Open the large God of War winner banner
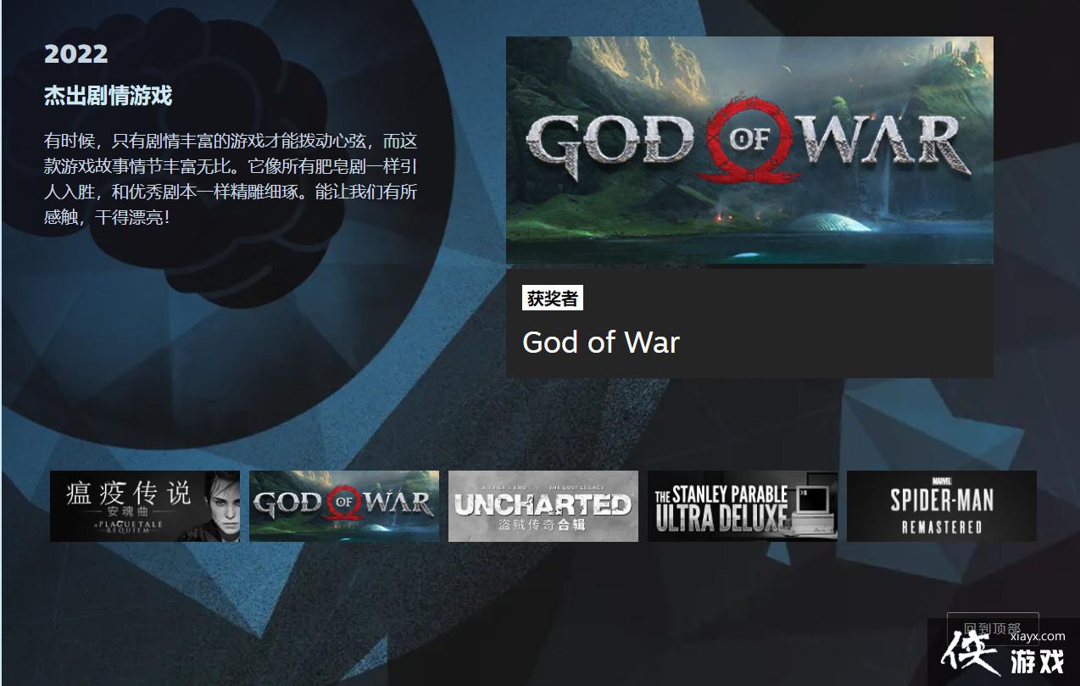Image resolution: width=1080 pixels, height=686 pixels. tap(749, 150)
